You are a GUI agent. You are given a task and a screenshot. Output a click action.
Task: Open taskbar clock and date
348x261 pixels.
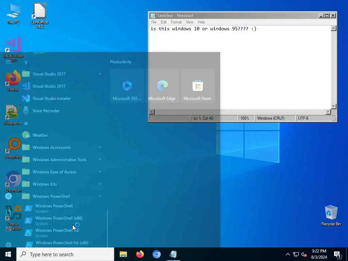click(319, 254)
